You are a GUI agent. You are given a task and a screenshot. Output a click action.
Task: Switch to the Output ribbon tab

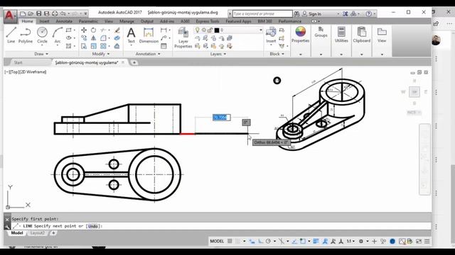pos(147,21)
